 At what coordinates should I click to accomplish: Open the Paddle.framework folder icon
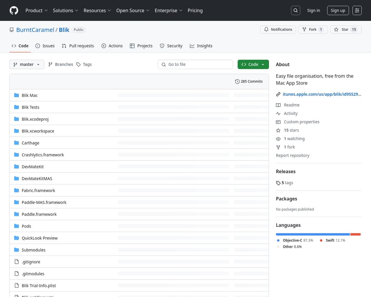[16, 214]
